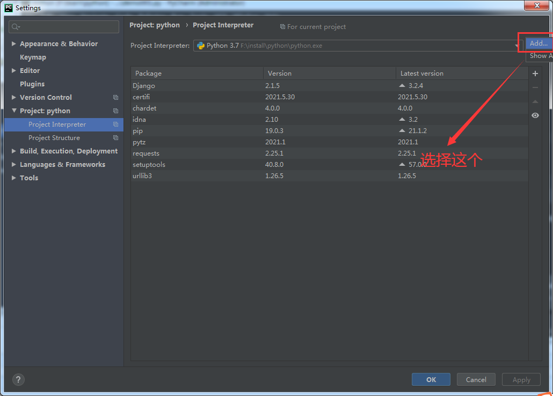Select the idna package row
Image resolution: width=553 pixels, height=396 pixels.
330,120
